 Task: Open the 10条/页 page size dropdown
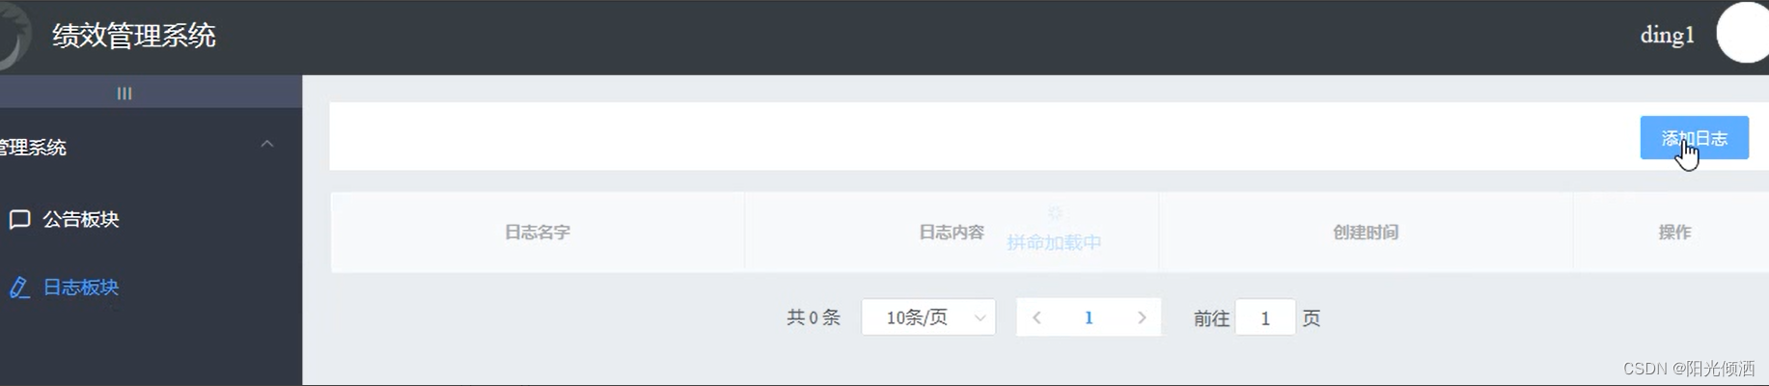click(928, 317)
